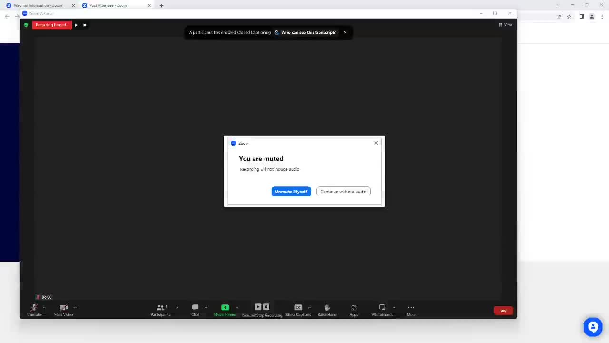
Task: Open the Chat panel
Action: [195, 308]
